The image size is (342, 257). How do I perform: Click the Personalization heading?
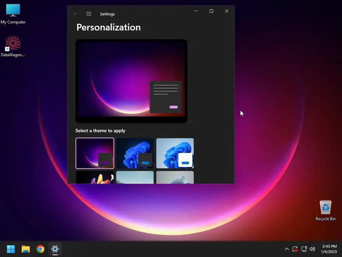109,27
